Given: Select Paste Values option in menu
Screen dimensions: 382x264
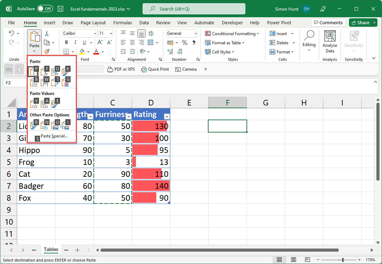Looking at the screenshot, I should tap(34, 103).
